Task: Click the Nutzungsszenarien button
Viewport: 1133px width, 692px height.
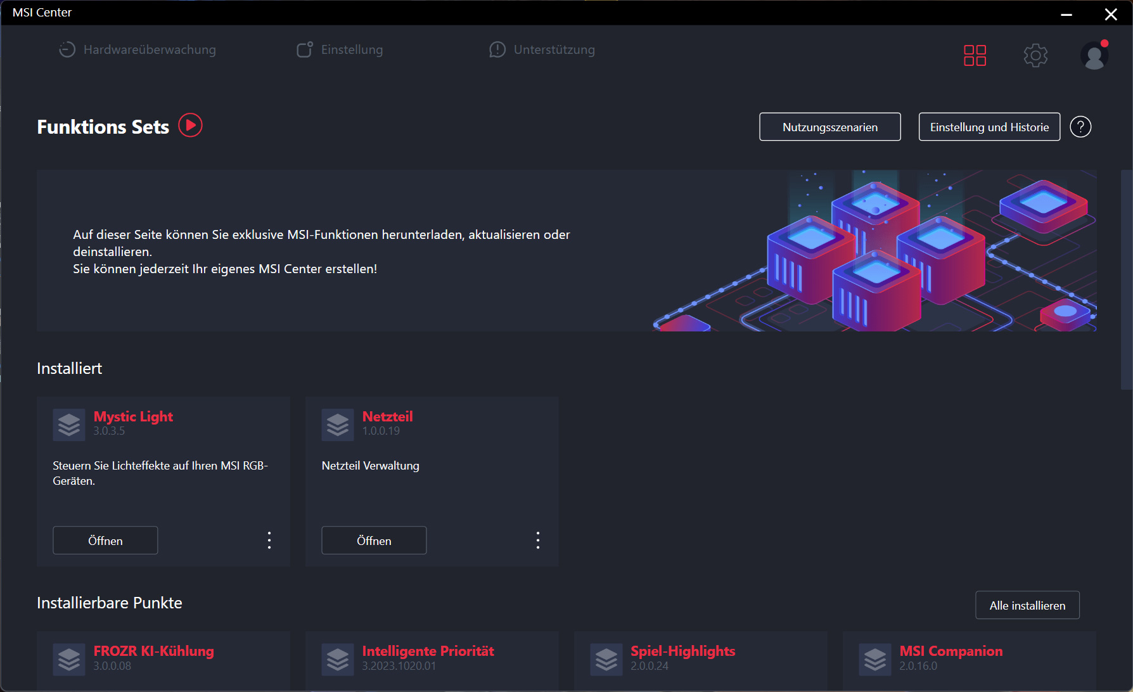Action: tap(830, 127)
